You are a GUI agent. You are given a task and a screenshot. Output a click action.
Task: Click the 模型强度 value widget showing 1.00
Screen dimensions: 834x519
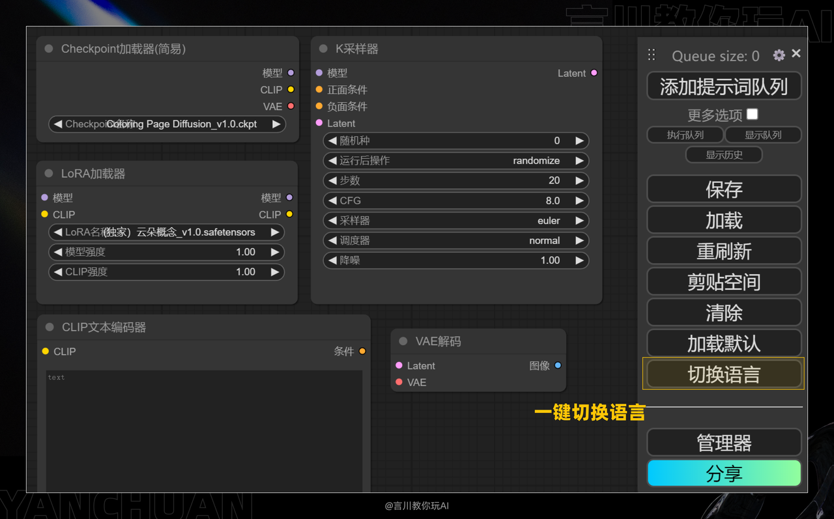(x=166, y=252)
